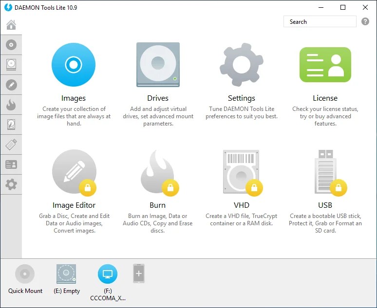Click into the Search field
This screenshot has height=308, width=377.
coord(320,21)
